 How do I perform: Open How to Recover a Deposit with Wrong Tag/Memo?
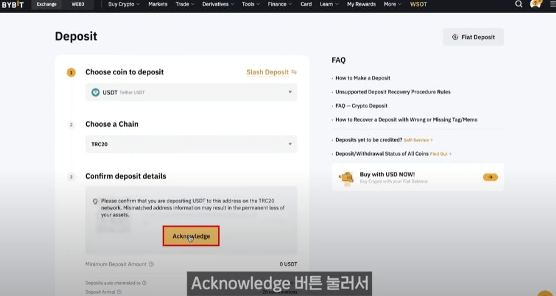click(406, 119)
